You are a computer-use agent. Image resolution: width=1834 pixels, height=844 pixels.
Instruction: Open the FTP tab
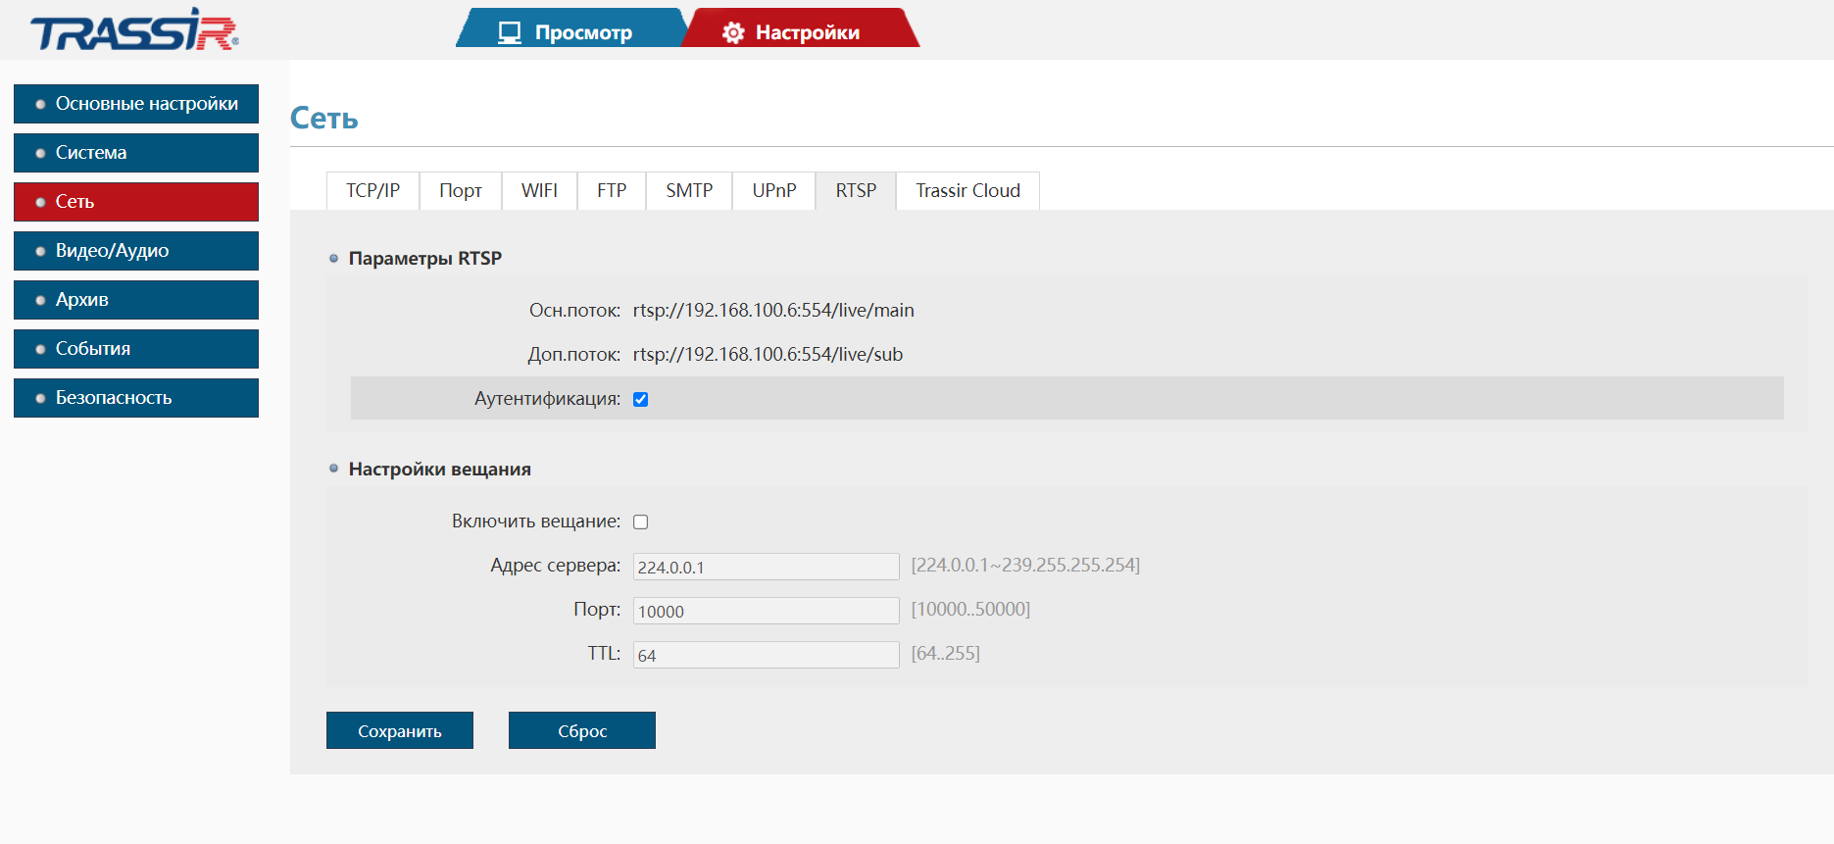click(612, 191)
